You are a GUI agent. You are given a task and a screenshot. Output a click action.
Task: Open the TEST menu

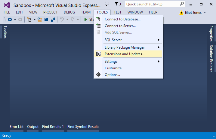pyautogui.click(x=118, y=12)
